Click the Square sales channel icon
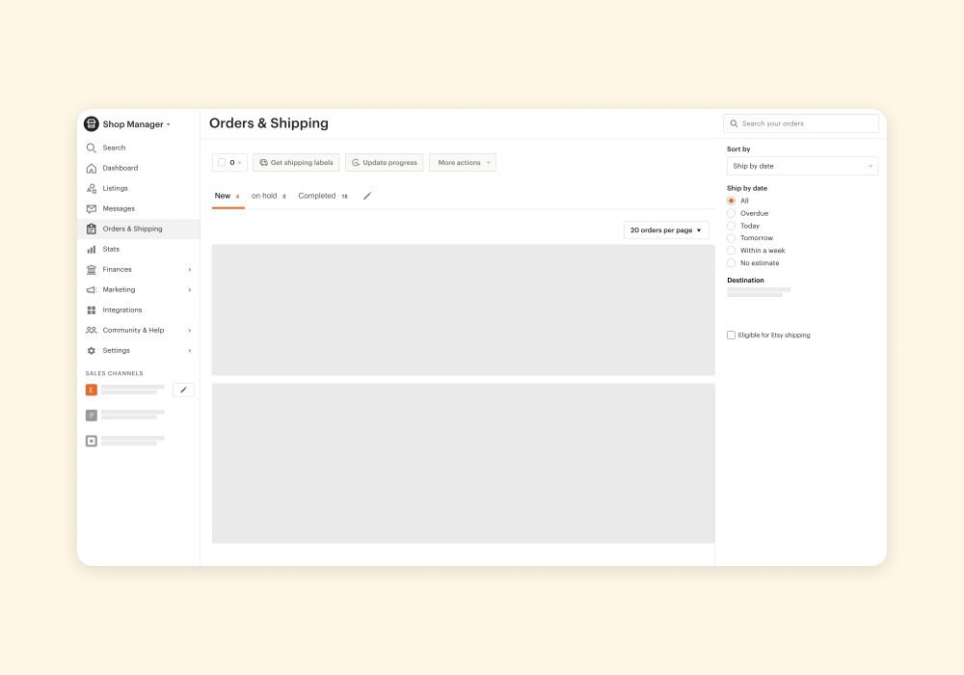 [x=91, y=441]
